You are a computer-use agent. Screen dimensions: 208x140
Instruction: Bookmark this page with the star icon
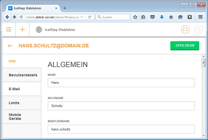pos(135,17)
